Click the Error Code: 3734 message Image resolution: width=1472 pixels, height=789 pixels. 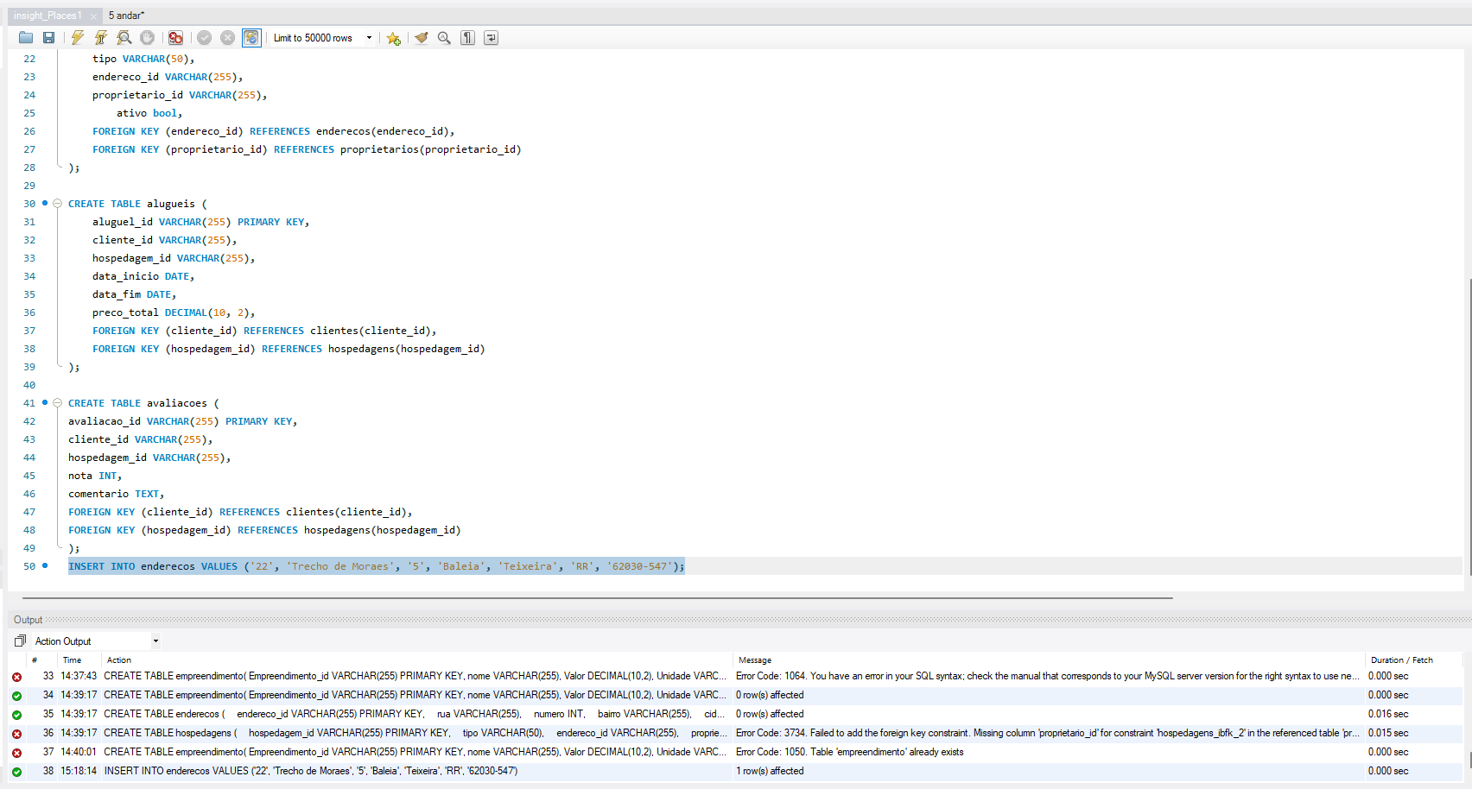point(1047,733)
